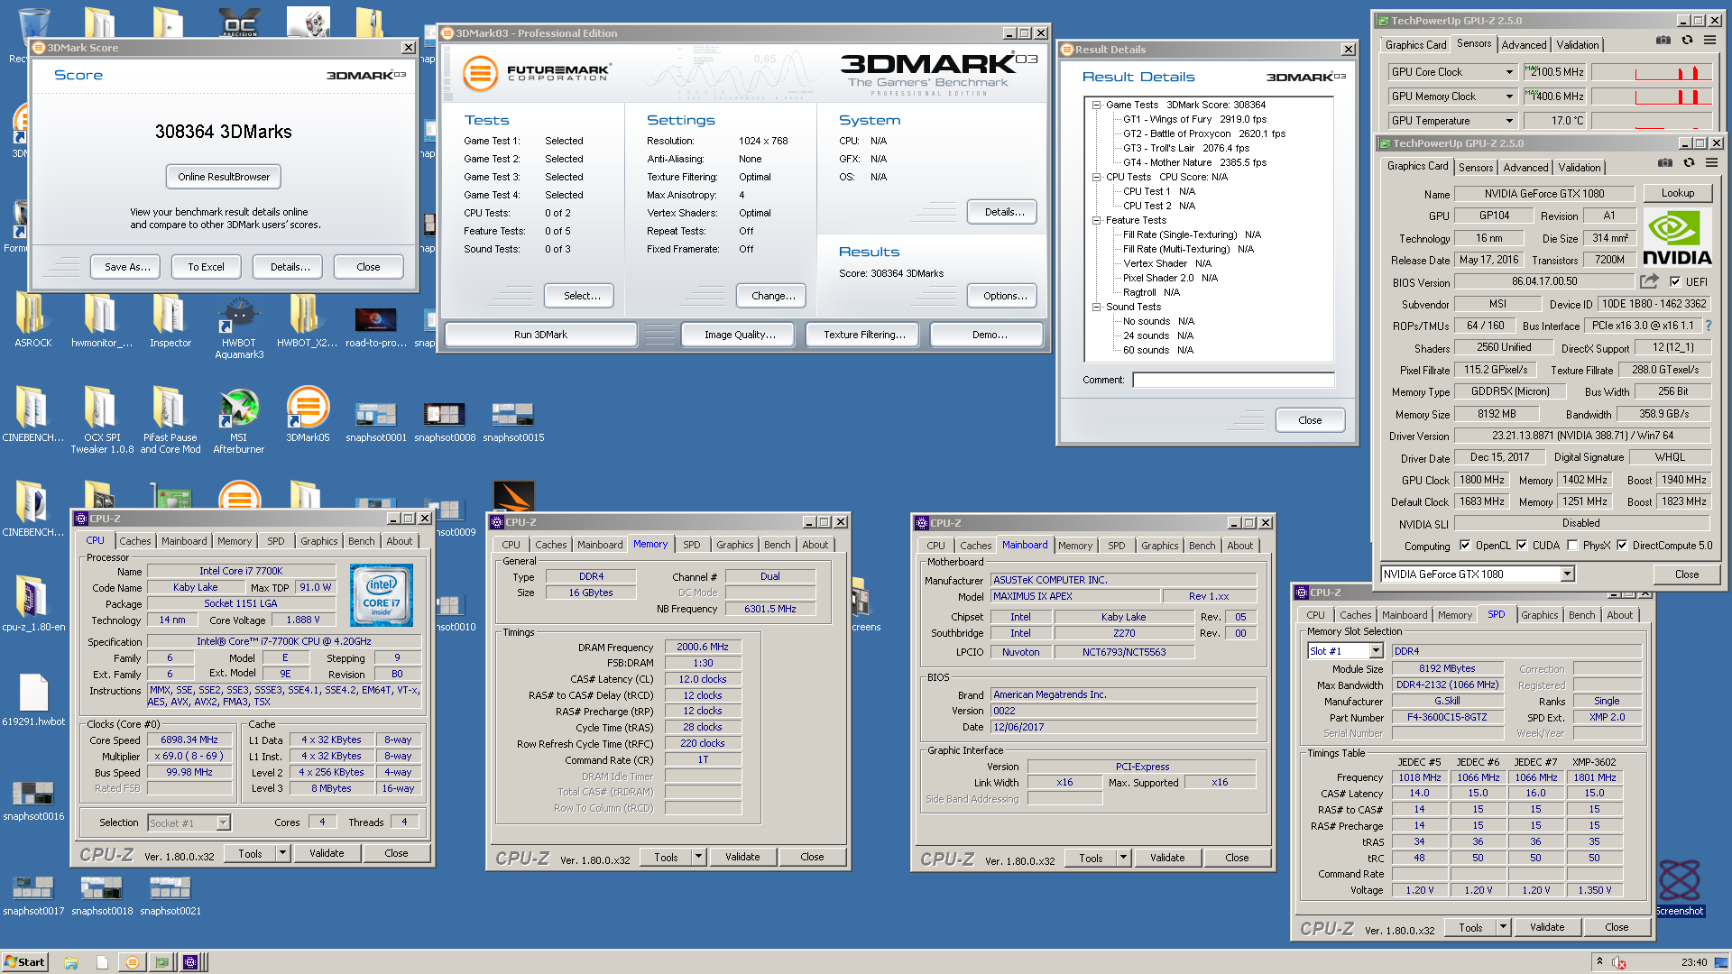The image size is (1732, 974).
Task: Click refresh icon in GPU-Z Sensors window
Action: tap(1687, 41)
